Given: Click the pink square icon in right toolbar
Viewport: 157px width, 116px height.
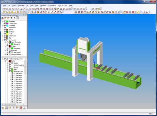Looking at the screenshot, I should click(127, 12).
